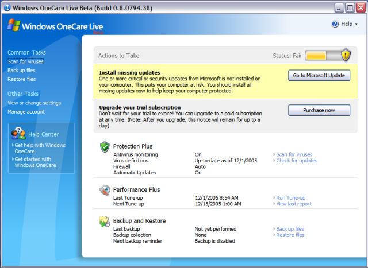Click the 'Actions to Take' header
Viewport: 368px width, 268px height.
[x=119, y=56]
